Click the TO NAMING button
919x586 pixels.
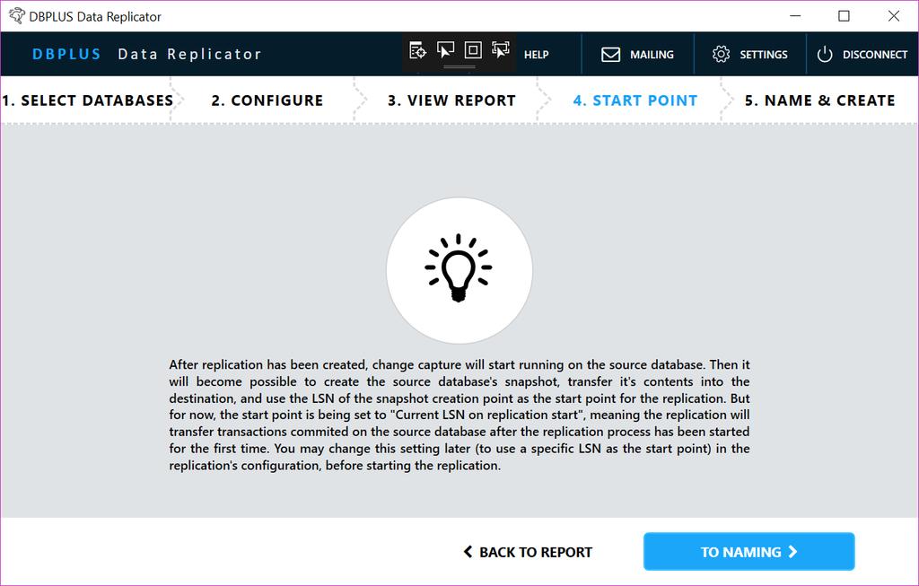pos(749,551)
